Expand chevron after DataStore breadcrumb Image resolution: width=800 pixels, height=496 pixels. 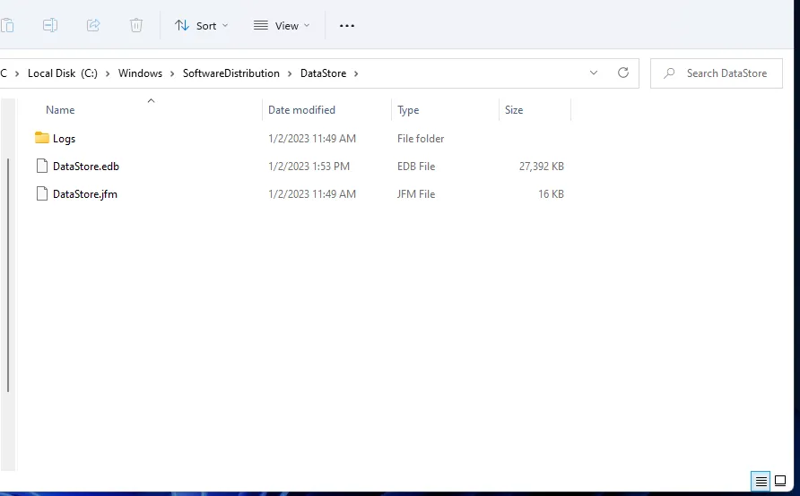click(x=356, y=73)
